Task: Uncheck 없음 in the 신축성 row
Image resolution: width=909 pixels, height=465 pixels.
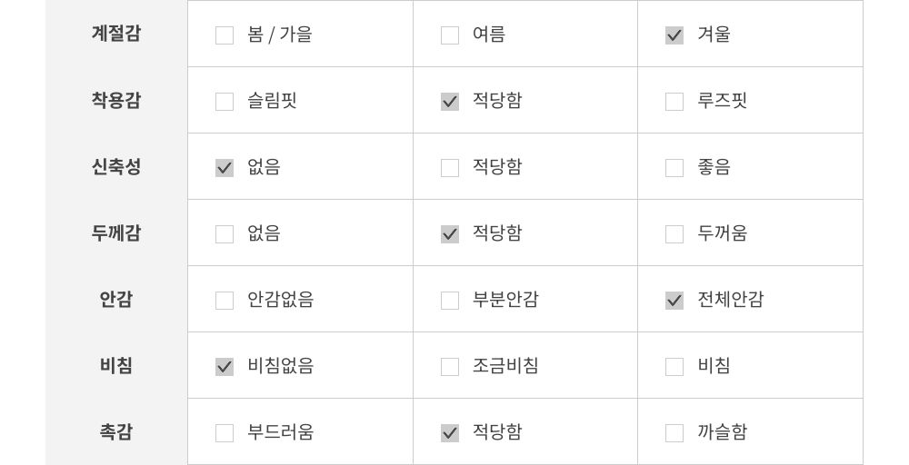Action: tap(225, 168)
